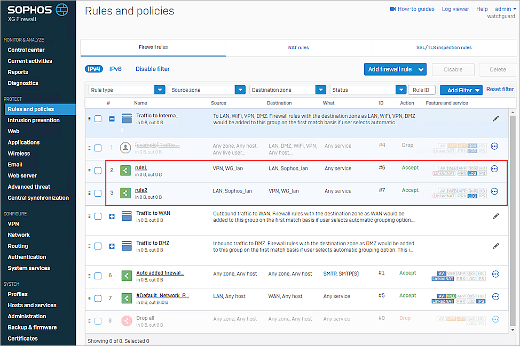The image size is (520, 346).
Task: Click the Reset filter link
Action: click(x=499, y=90)
